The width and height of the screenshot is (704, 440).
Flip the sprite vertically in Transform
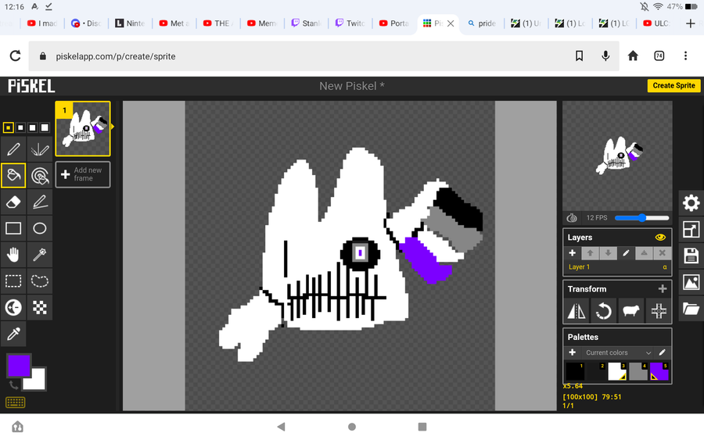[x=576, y=311]
